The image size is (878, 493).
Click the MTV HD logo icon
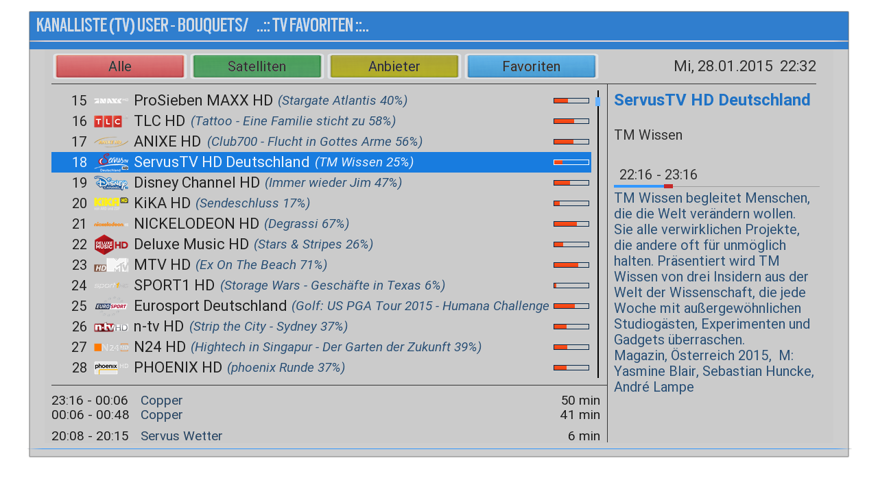(x=110, y=265)
